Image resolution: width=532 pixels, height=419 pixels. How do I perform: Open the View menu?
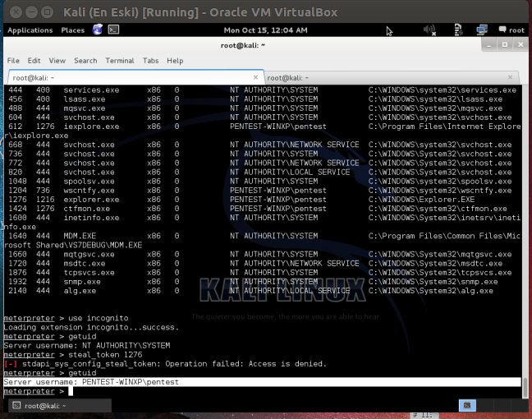[57, 61]
